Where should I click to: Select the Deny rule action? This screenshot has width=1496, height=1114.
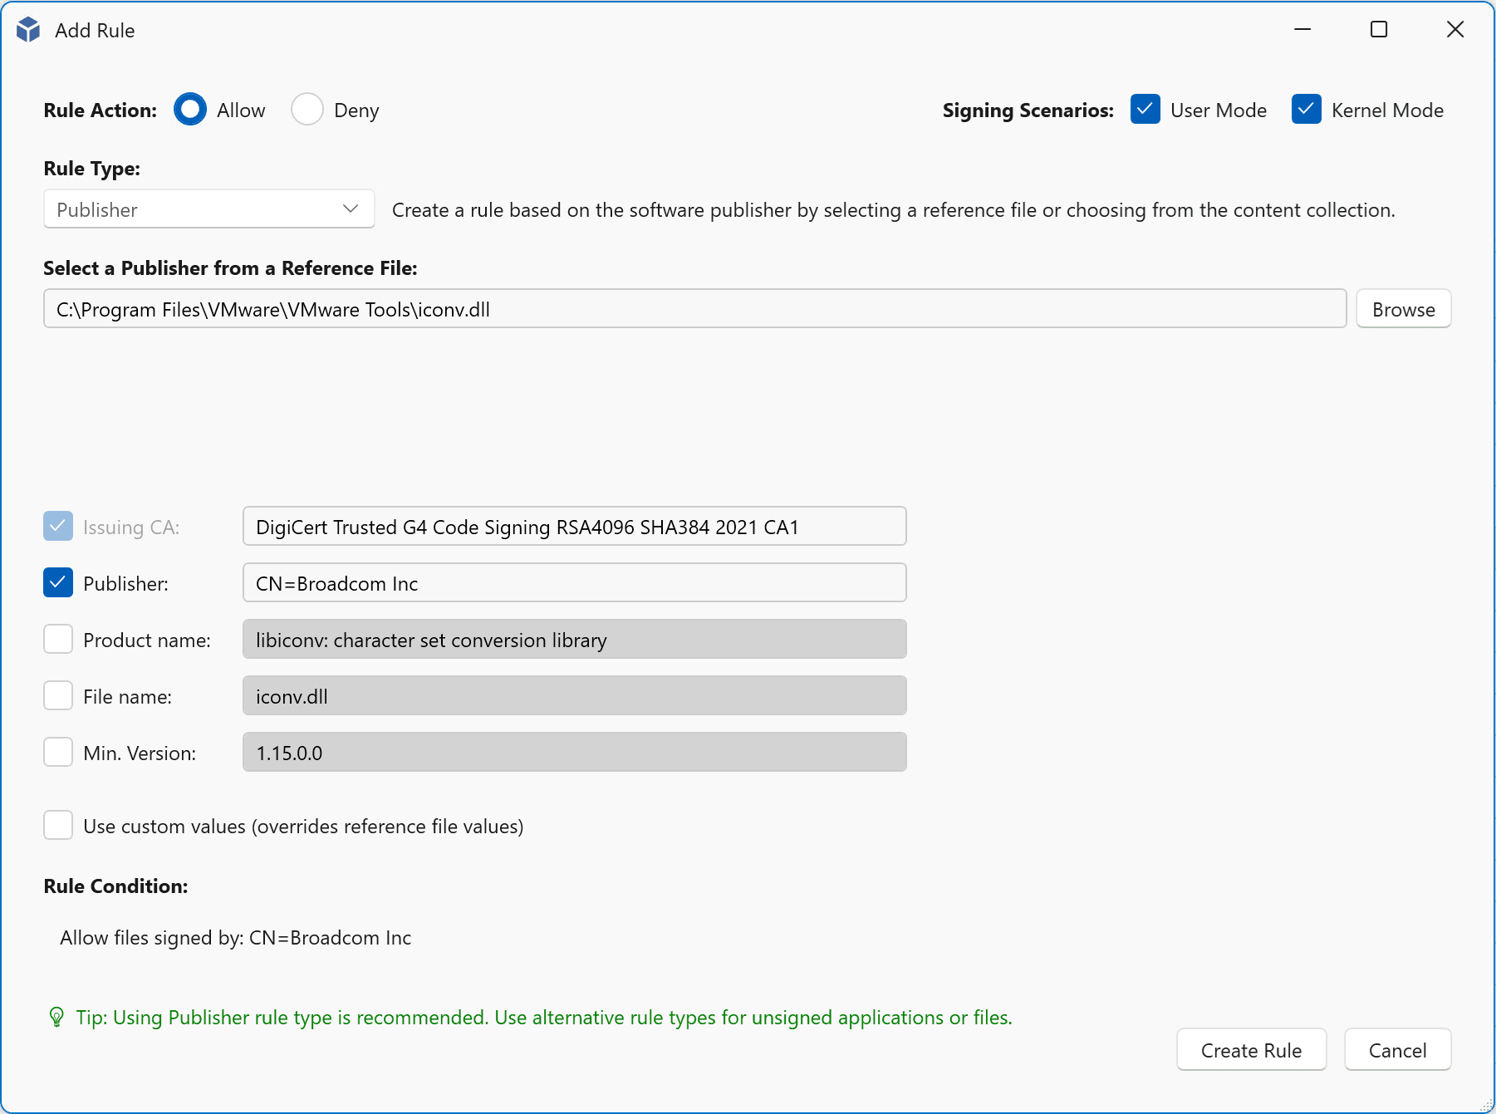click(307, 110)
